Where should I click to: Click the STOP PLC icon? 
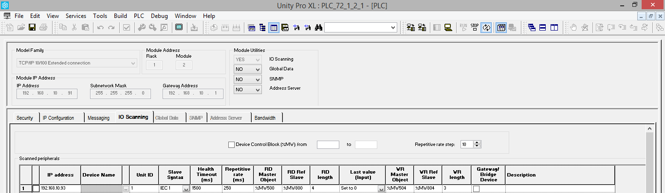[475, 28]
